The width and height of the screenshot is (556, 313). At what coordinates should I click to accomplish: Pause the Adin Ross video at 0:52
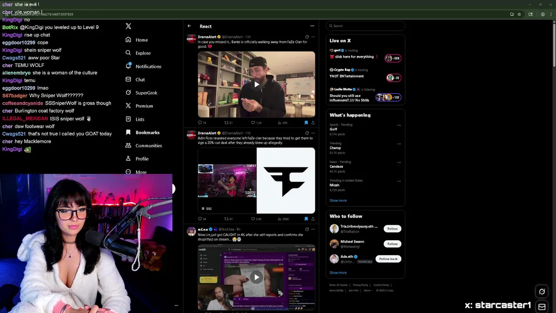tap(203, 209)
